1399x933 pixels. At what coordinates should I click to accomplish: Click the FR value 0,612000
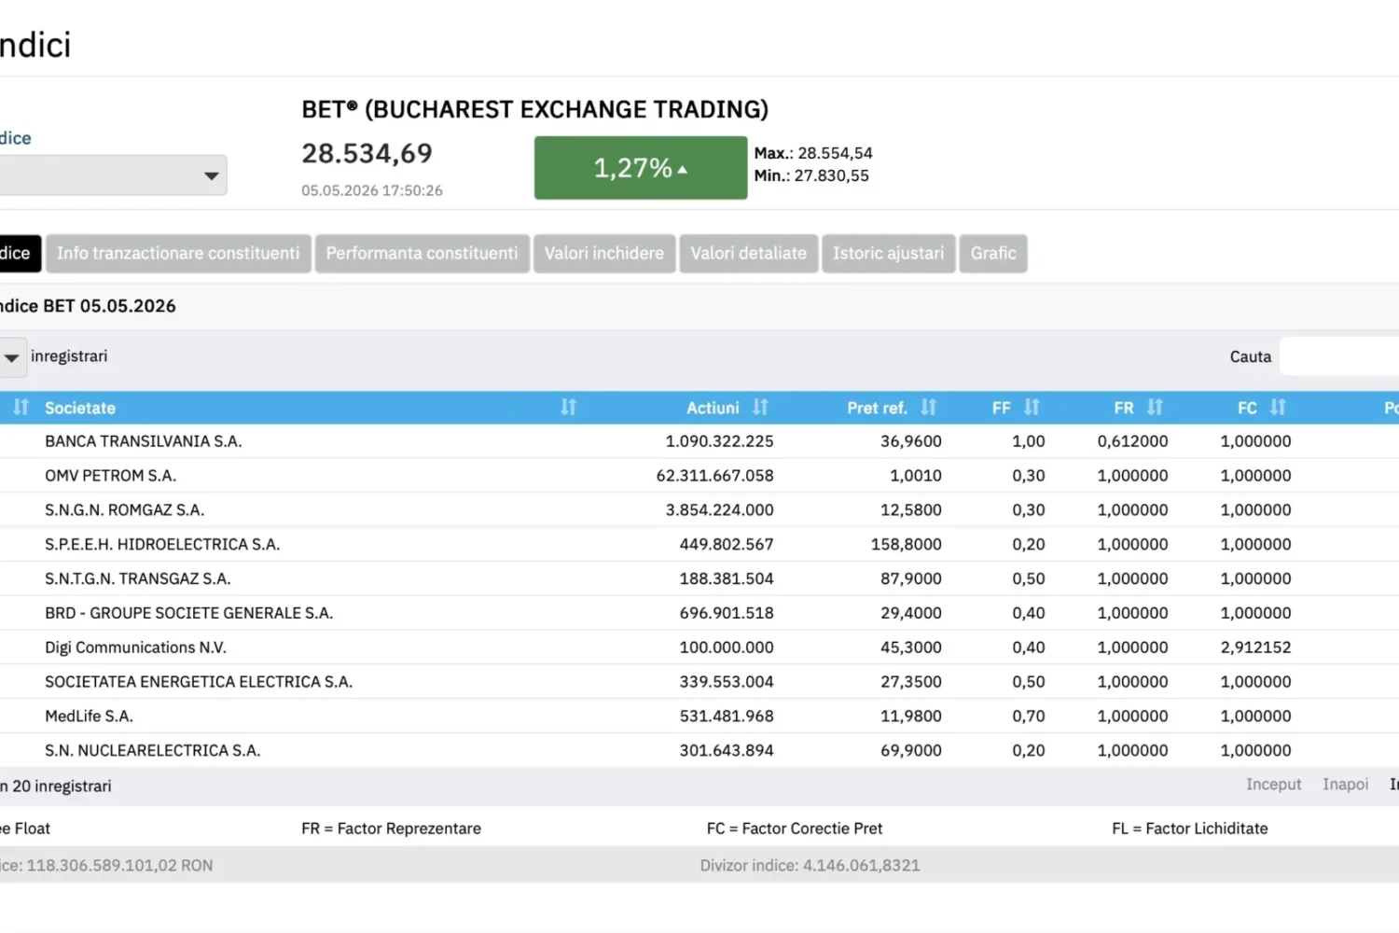point(1133,441)
